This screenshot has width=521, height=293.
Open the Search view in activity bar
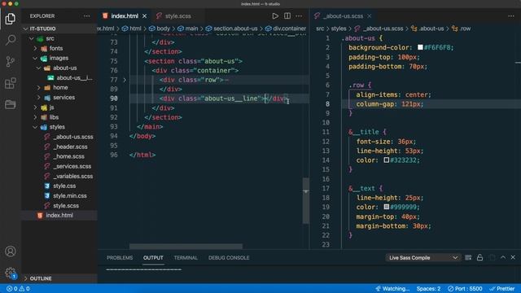[x=11, y=40]
